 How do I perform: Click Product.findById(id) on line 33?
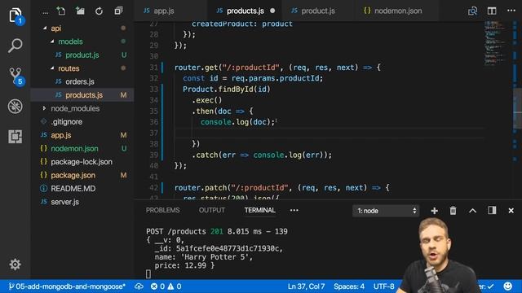click(227, 89)
